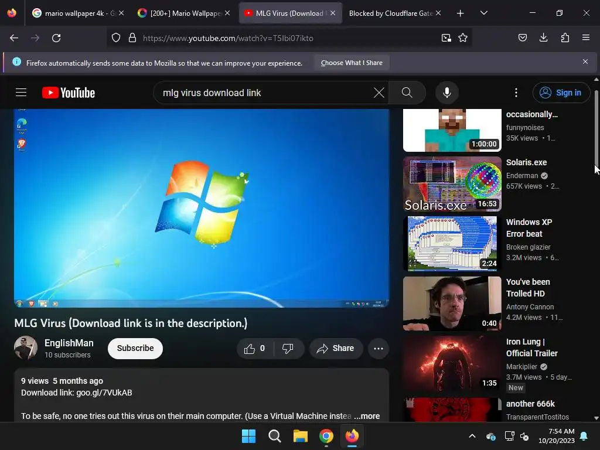Open taskbar clock showing 7:54 AM
600x450 pixels.
(x=557, y=436)
